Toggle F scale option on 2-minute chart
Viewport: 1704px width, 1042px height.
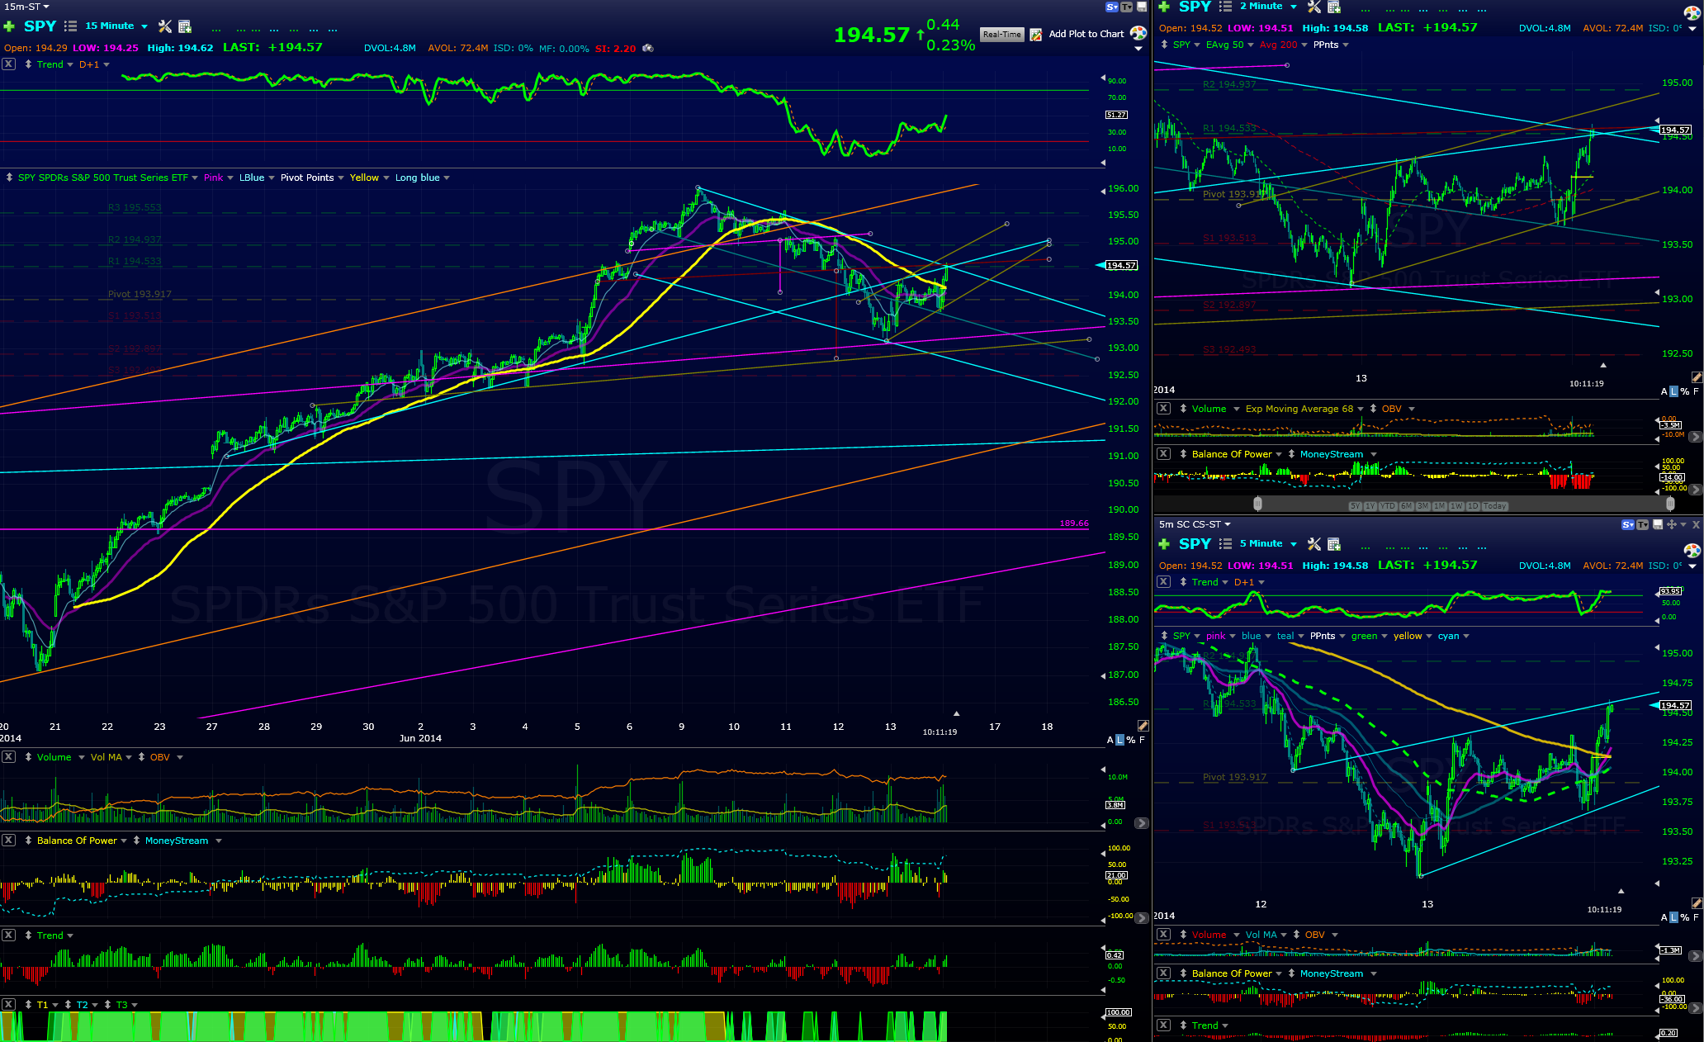[1697, 392]
